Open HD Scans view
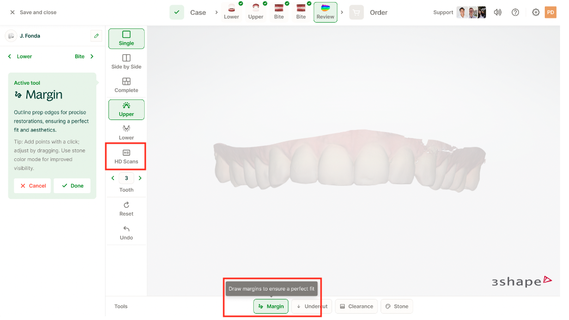 [126, 156]
